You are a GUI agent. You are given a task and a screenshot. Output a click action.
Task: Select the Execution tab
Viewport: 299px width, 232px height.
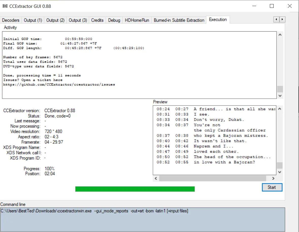218,19
